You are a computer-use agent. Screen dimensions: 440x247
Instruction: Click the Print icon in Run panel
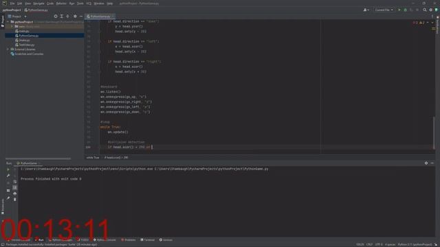coord(15,193)
